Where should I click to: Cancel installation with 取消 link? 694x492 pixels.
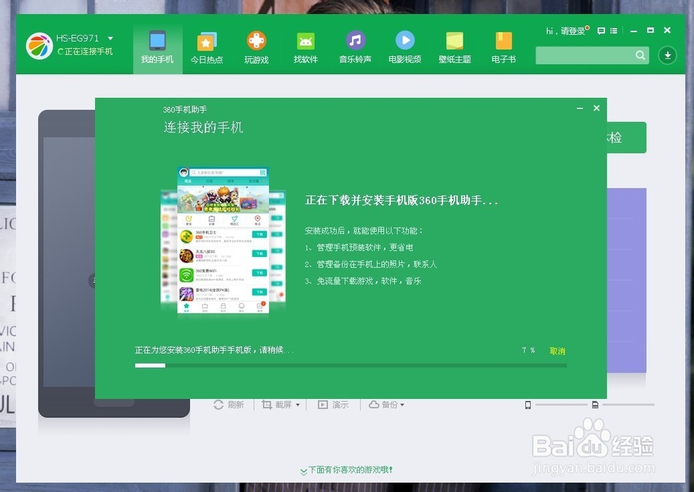pos(557,351)
